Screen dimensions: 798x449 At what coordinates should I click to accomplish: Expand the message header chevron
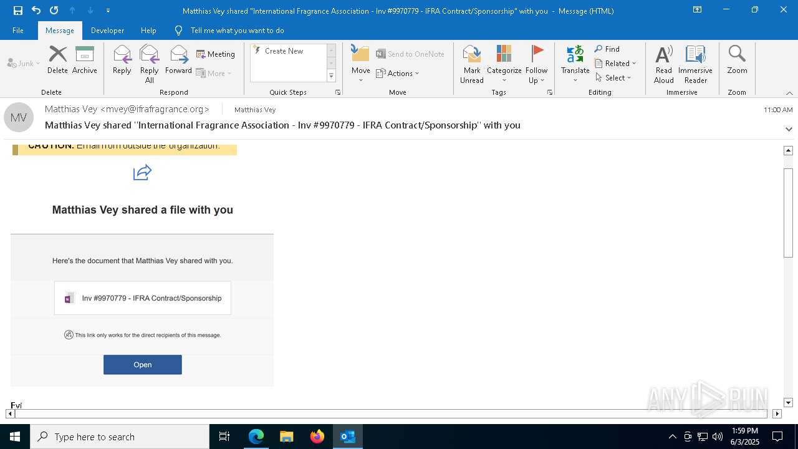coord(789,129)
